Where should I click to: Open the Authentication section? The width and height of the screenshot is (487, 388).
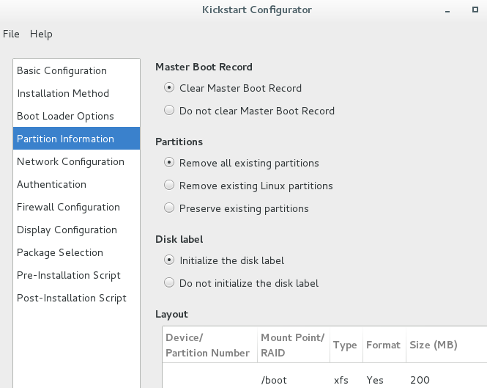[76, 184]
